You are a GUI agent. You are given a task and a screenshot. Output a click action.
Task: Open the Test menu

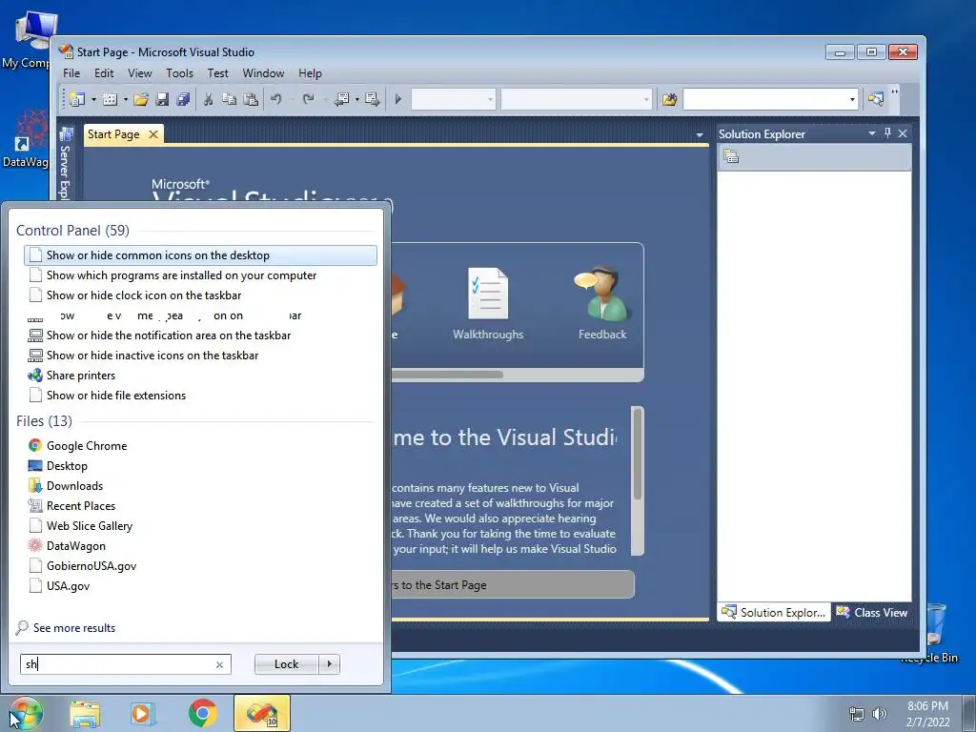coord(217,73)
